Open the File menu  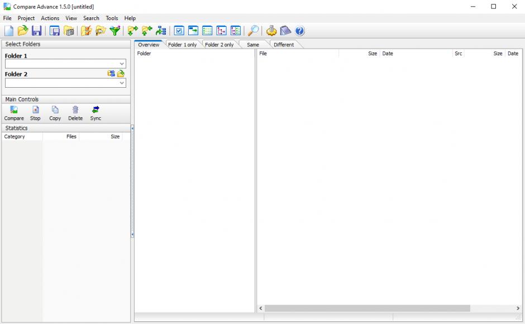[7, 18]
